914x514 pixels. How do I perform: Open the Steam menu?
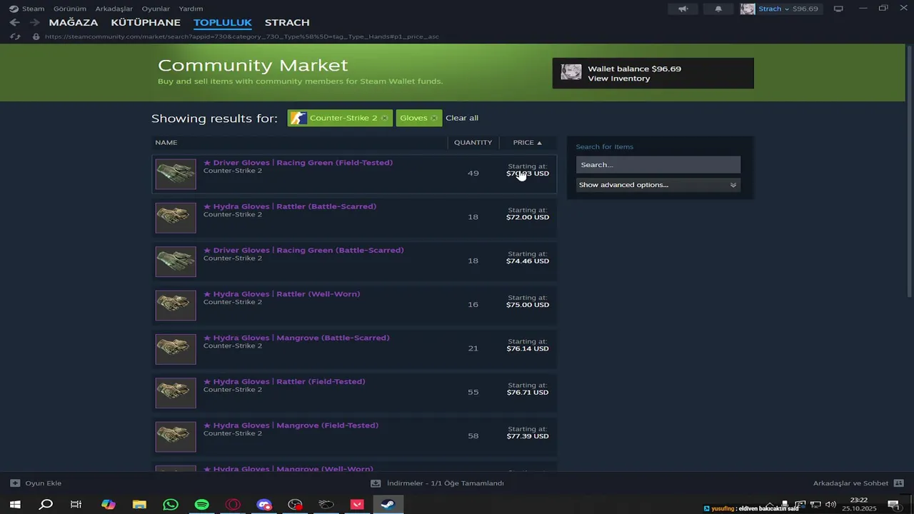coord(27,9)
